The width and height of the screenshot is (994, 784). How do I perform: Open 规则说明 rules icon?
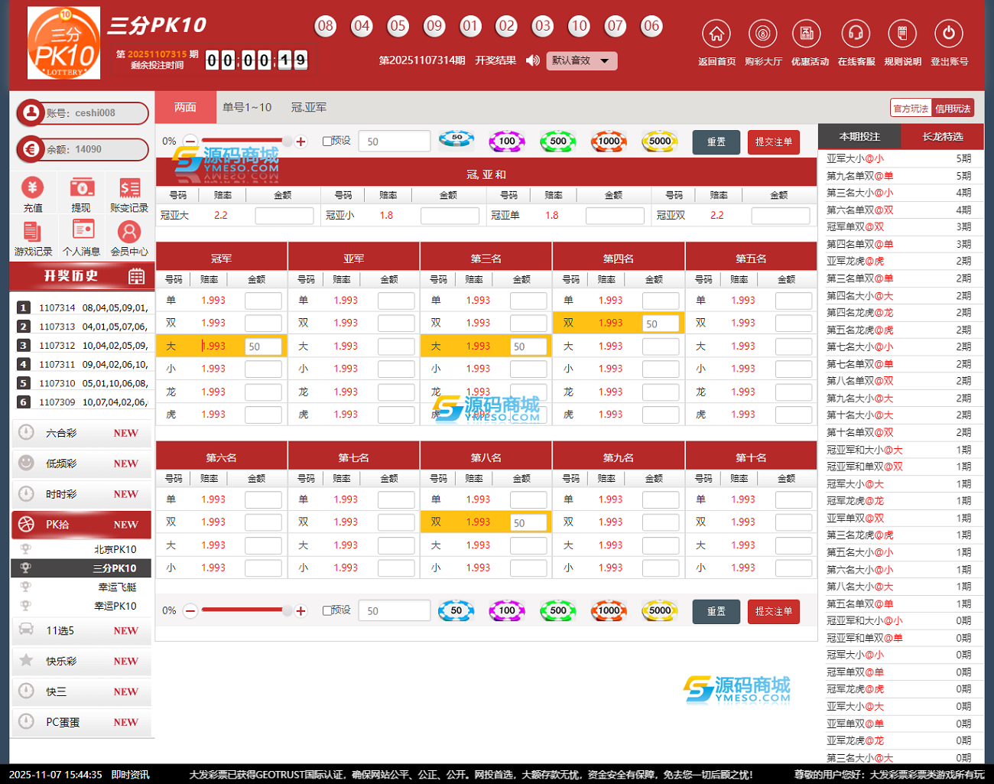click(x=902, y=34)
